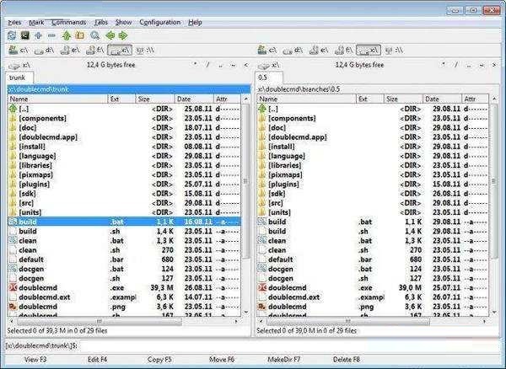506x369 pixels.
Task: Switch left panel to drive c:\
Action: 18,51
